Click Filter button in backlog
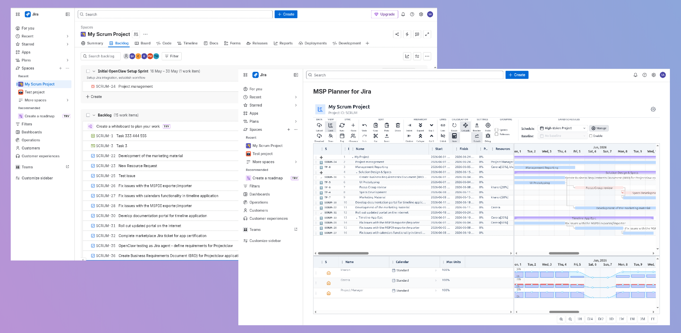681x333 pixels. [x=172, y=56]
